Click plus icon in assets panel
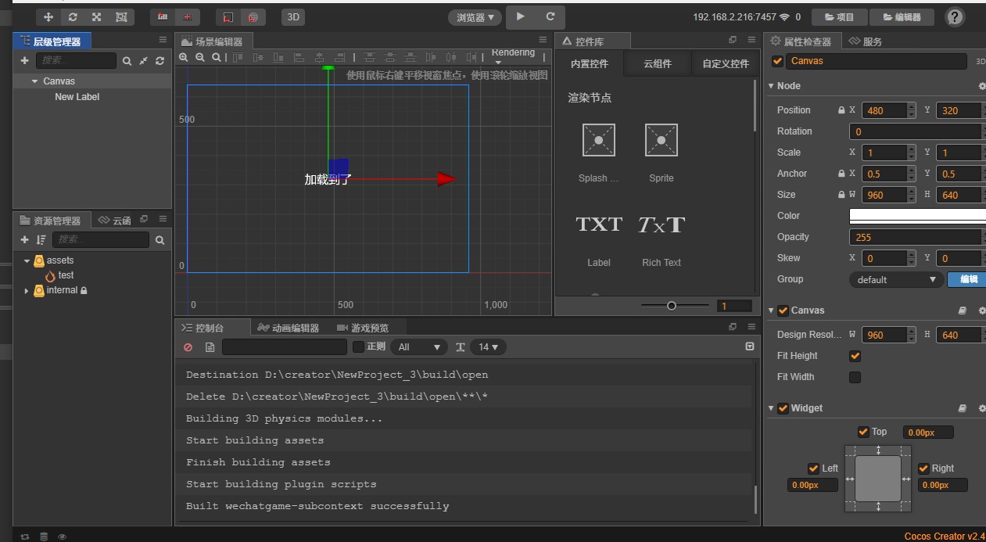 [24, 240]
